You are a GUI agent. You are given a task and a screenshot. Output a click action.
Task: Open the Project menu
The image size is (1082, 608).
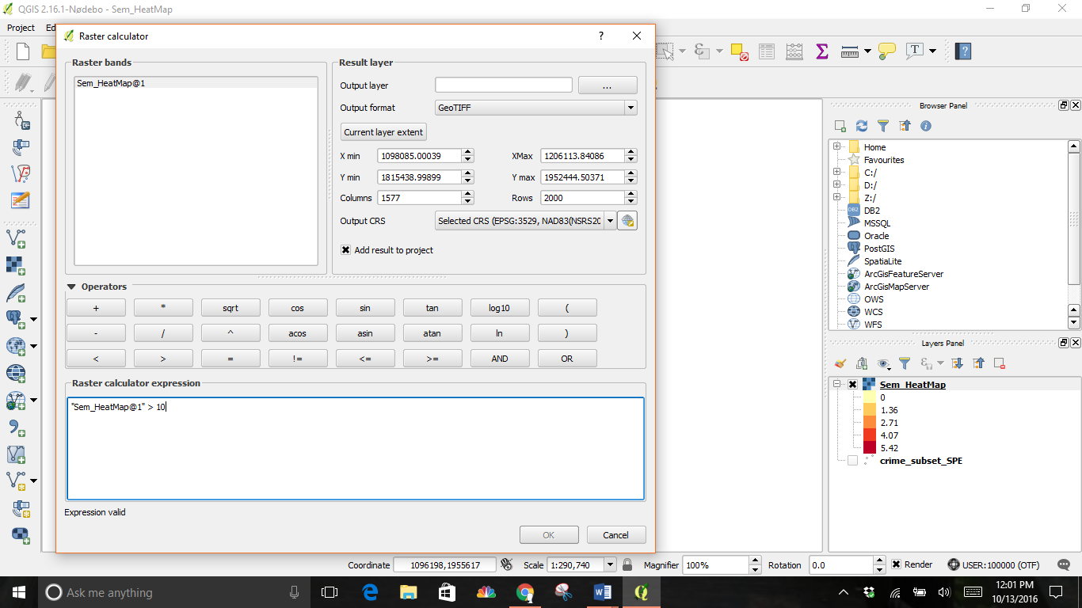click(x=21, y=28)
